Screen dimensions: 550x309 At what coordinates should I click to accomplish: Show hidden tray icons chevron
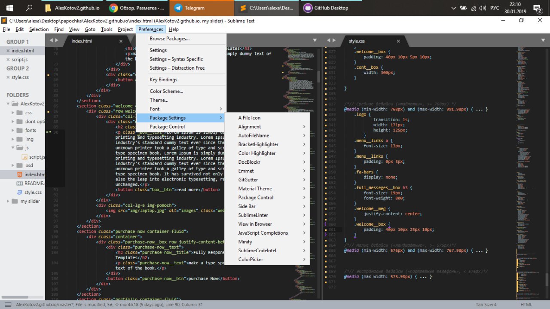[x=454, y=8]
